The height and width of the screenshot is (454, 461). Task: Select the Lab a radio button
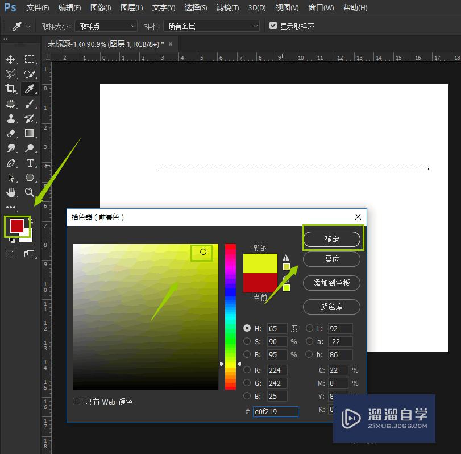pyautogui.click(x=309, y=341)
